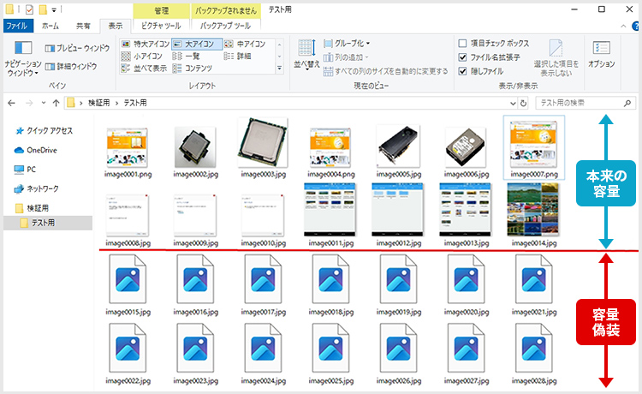
Task: Switch to ピクチャ ツール tab
Action: (161, 26)
